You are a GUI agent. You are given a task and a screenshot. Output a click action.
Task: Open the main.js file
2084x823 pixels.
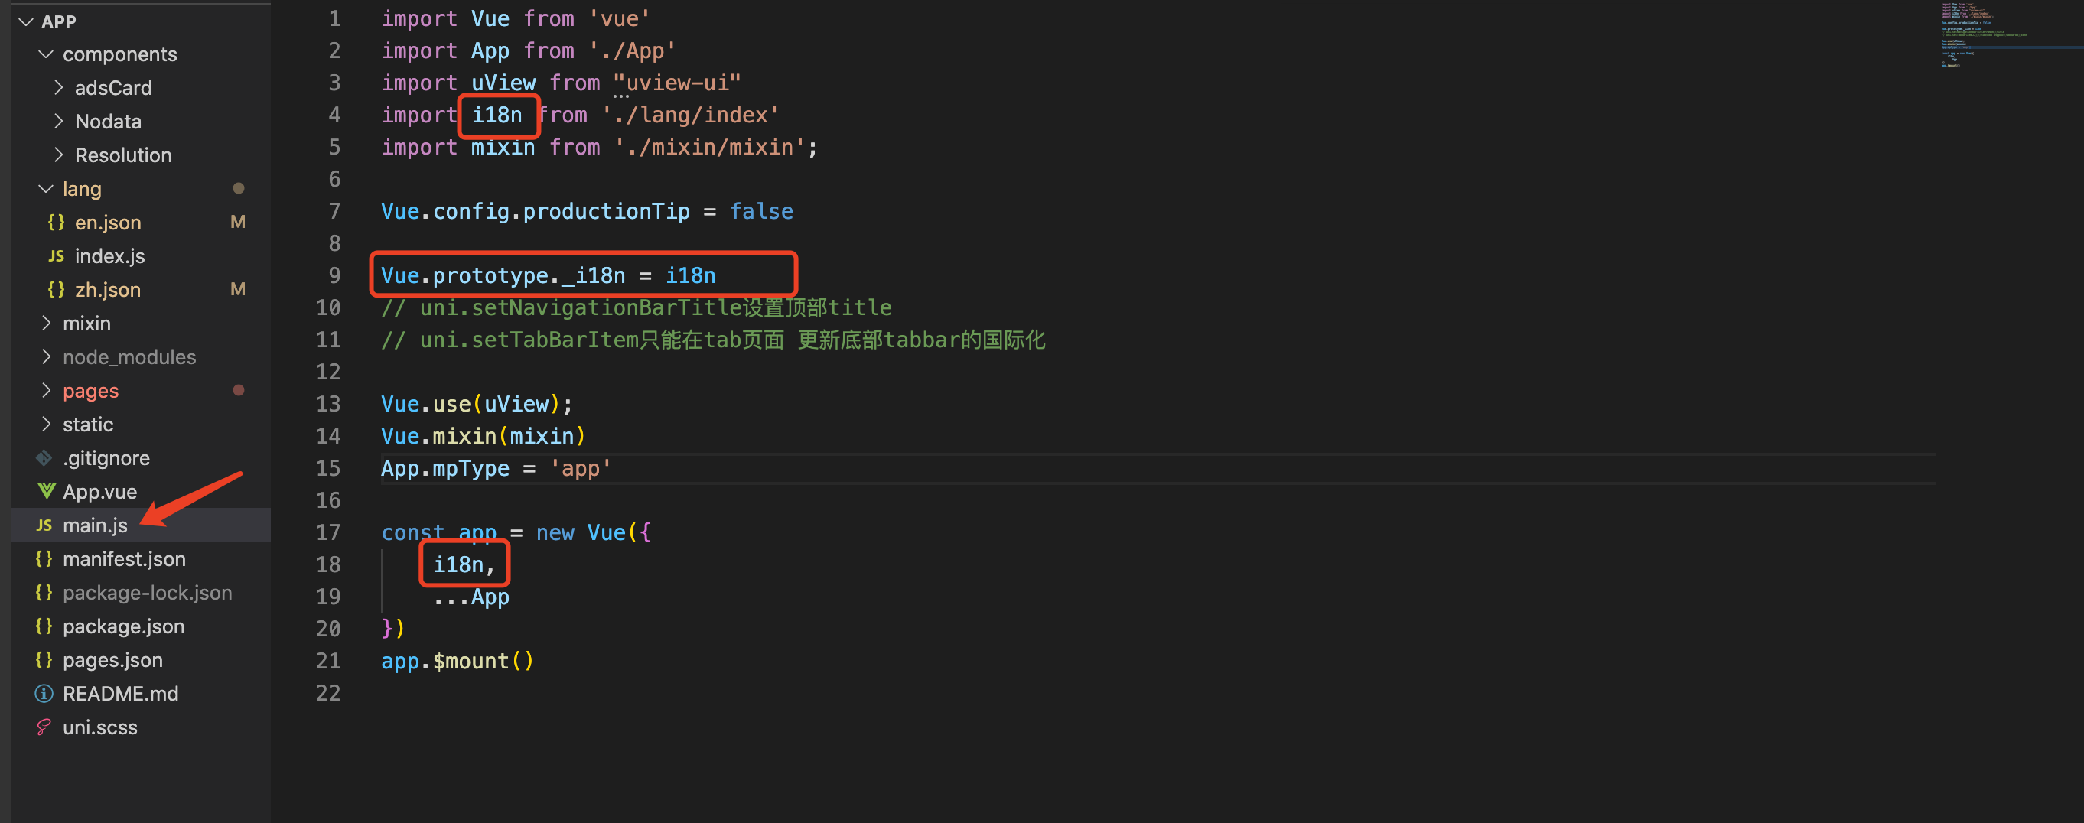pos(95,525)
